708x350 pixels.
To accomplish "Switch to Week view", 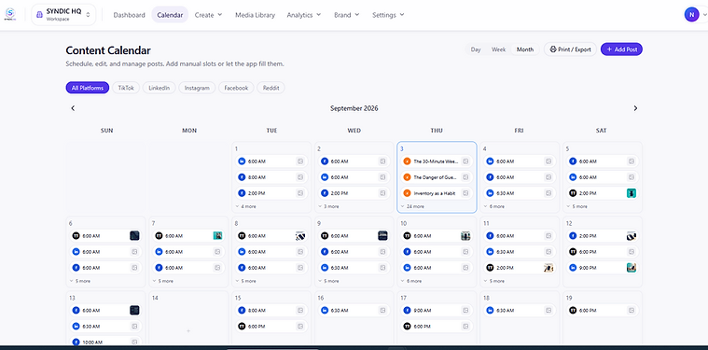I will pos(498,49).
